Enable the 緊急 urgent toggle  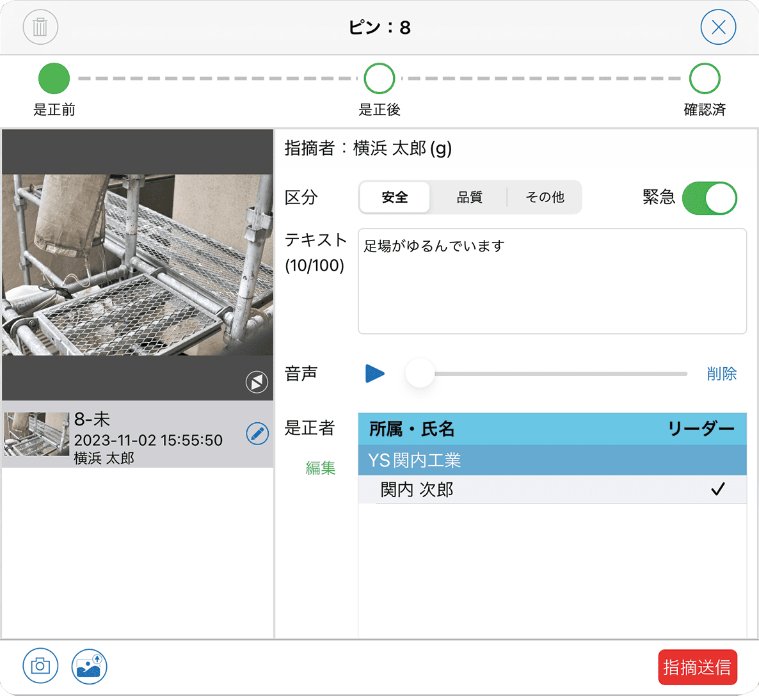(x=710, y=198)
